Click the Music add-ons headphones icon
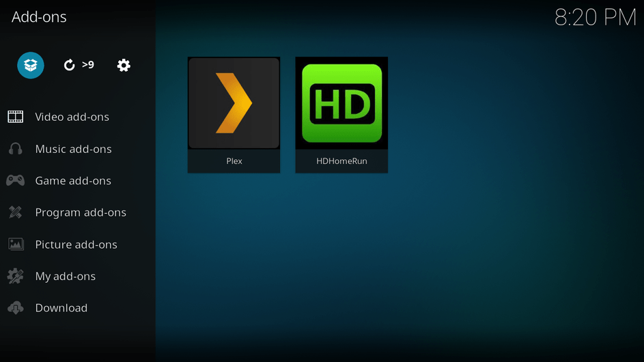 point(16,149)
